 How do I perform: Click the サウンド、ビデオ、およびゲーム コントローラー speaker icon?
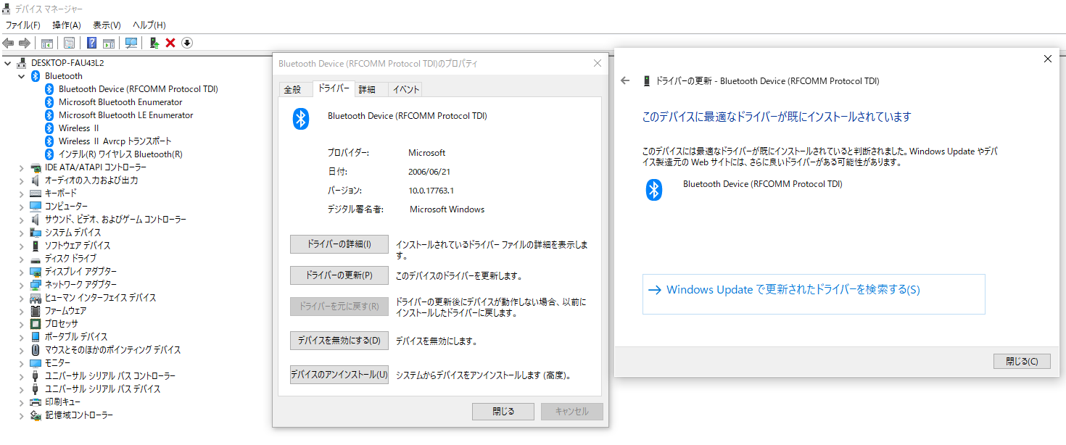coord(36,219)
